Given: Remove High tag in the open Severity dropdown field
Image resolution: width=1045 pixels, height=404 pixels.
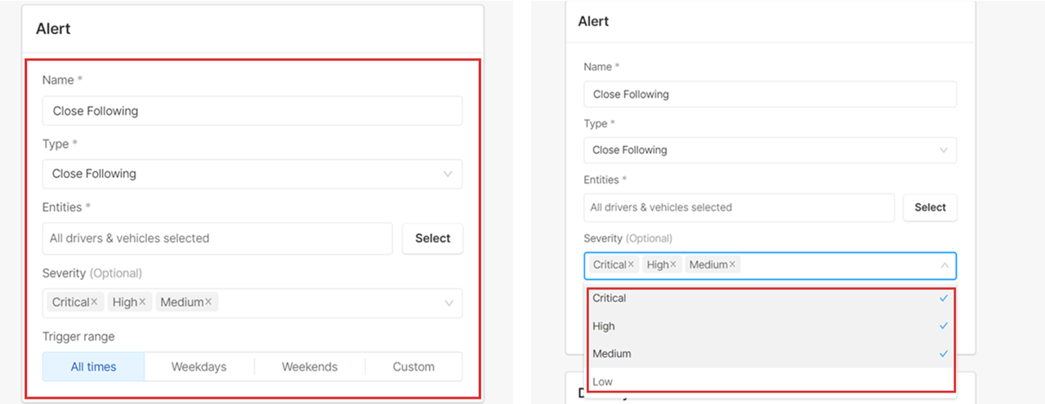Looking at the screenshot, I should [673, 264].
